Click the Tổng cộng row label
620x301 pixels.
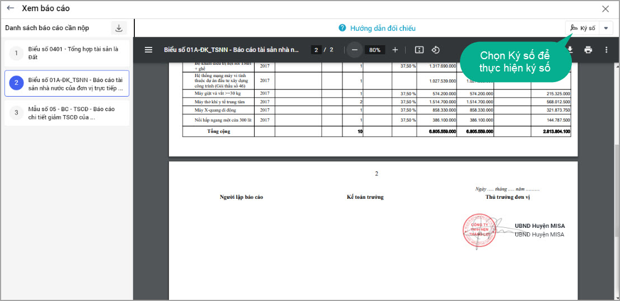219,131
